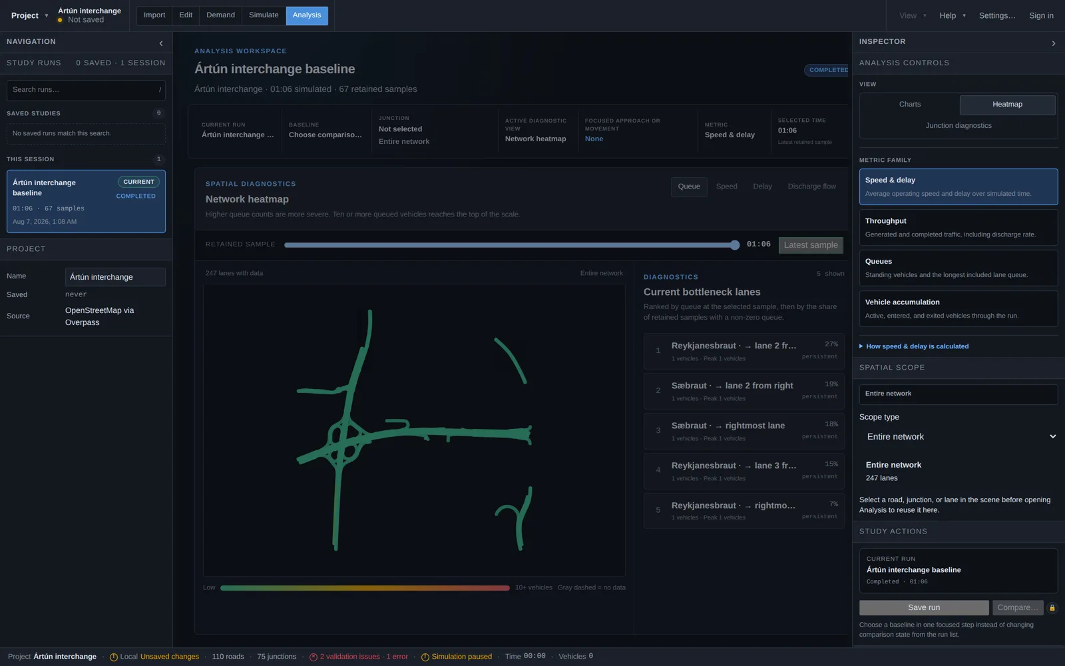Click the Focused approach None value
The height and width of the screenshot is (666, 1065).
(x=594, y=139)
